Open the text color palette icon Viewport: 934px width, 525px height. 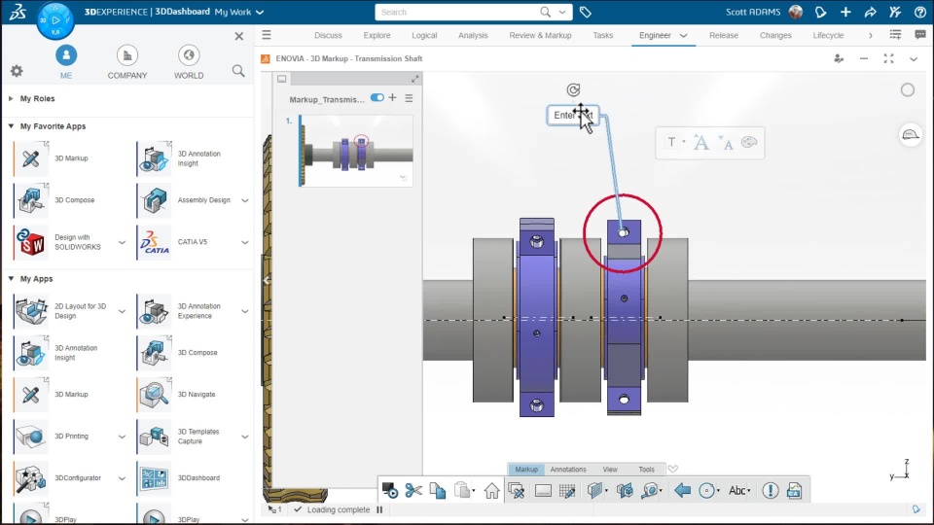[x=749, y=142]
